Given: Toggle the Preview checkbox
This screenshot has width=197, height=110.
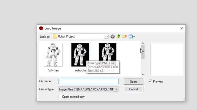Looking at the screenshot, I should click(150, 81).
